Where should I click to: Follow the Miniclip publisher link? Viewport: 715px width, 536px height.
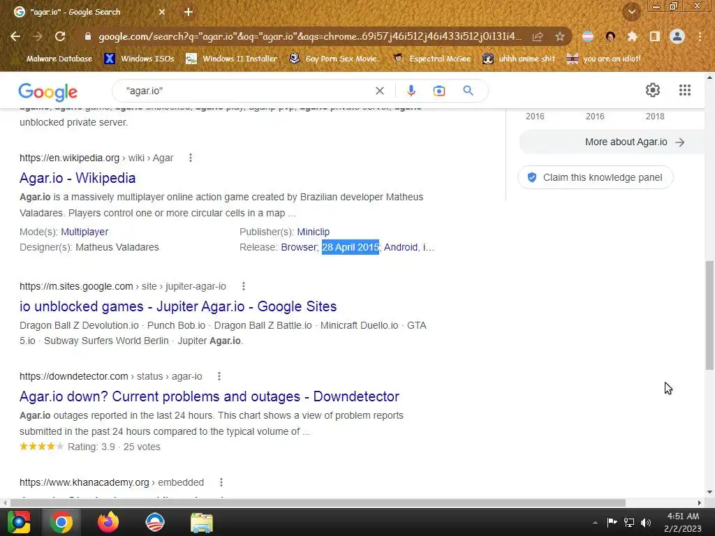click(x=314, y=232)
